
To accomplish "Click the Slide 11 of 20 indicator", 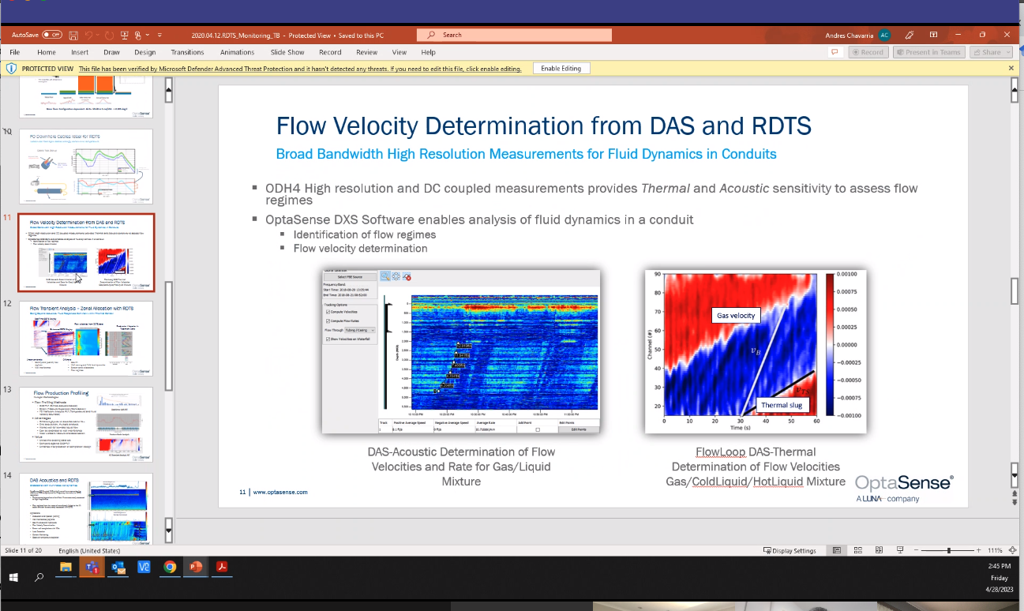I will (24, 550).
